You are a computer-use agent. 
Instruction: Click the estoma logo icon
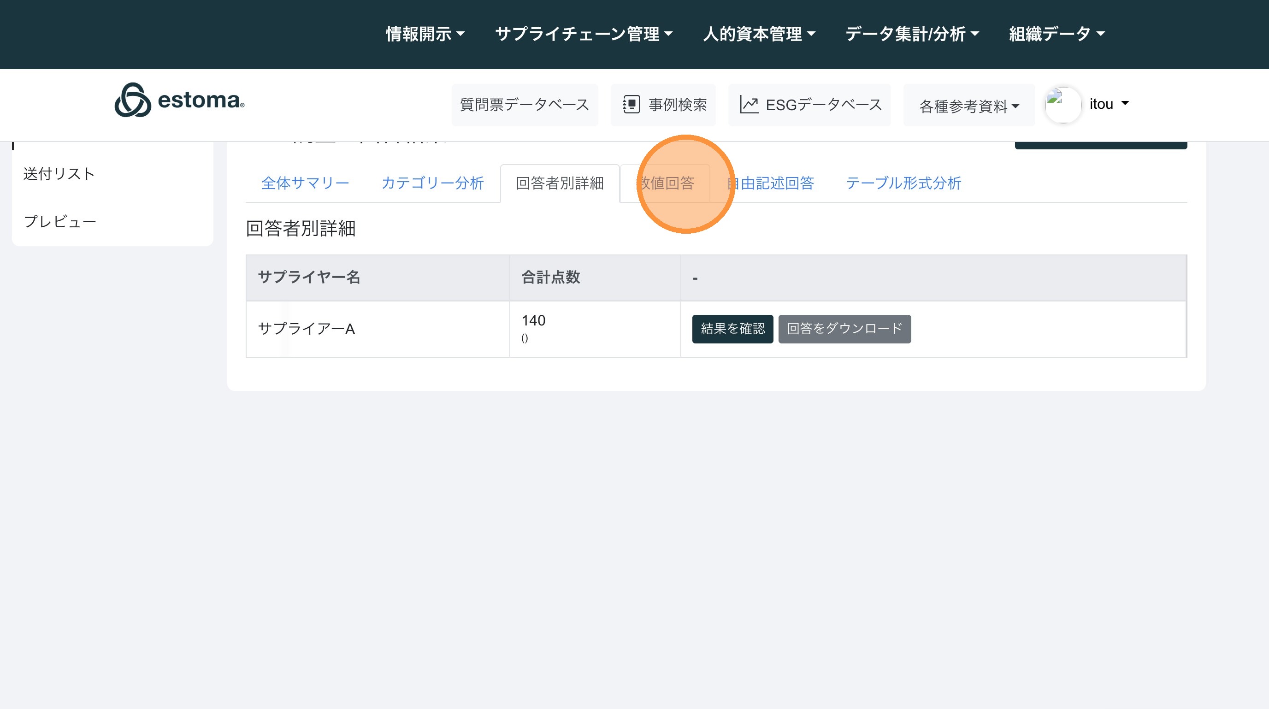coord(132,100)
